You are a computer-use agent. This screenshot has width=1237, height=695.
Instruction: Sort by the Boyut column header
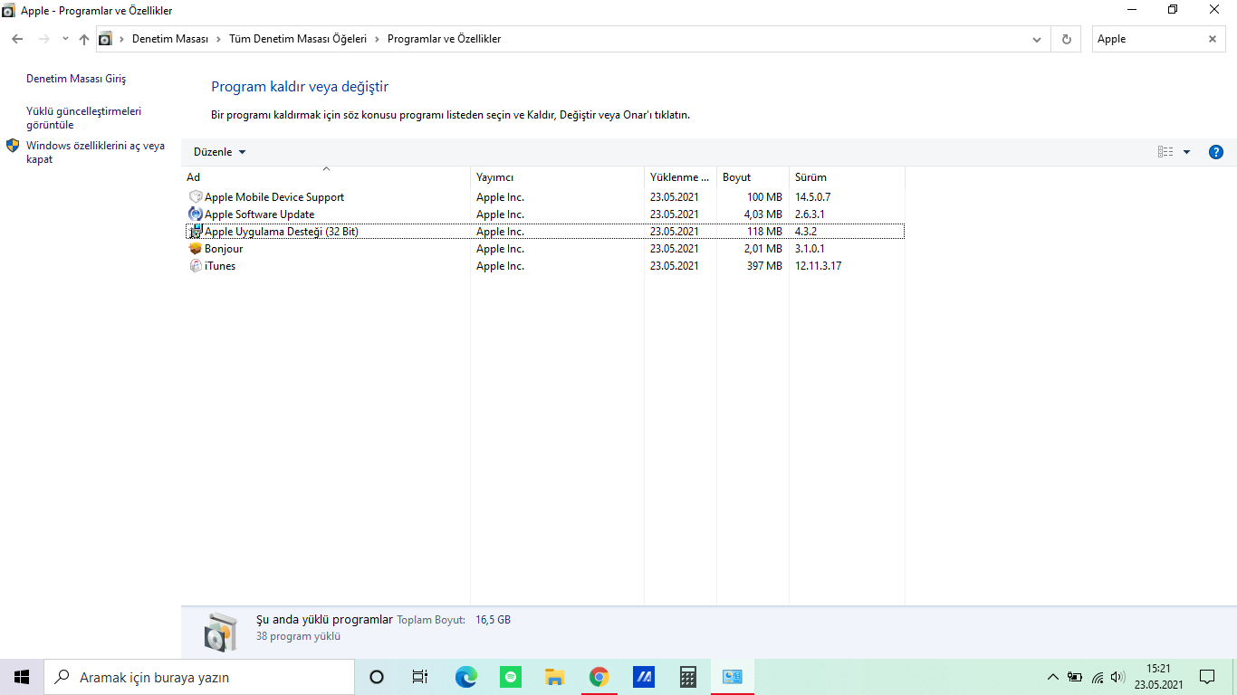coord(753,177)
